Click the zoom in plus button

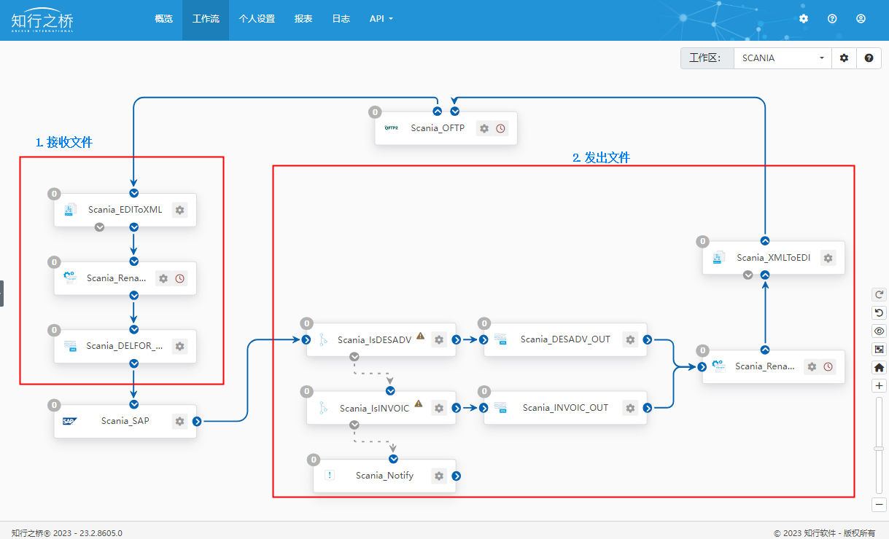click(x=880, y=386)
